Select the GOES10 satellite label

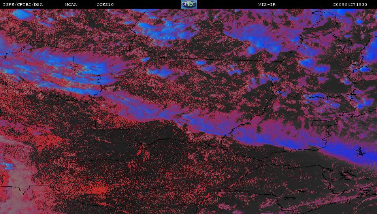(x=105, y=5)
